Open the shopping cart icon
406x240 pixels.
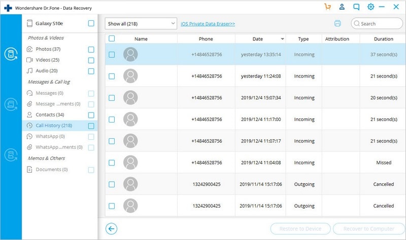tap(327, 7)
